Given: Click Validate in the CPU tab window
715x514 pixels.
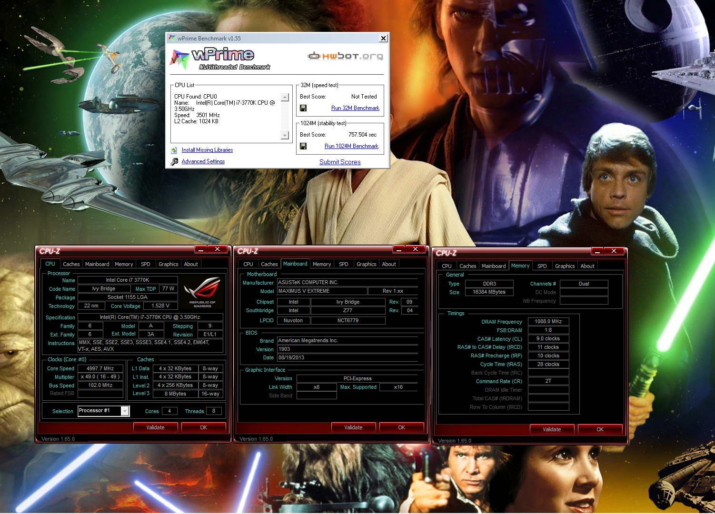Looking at the screenshot, I should [x=155, y=427].
